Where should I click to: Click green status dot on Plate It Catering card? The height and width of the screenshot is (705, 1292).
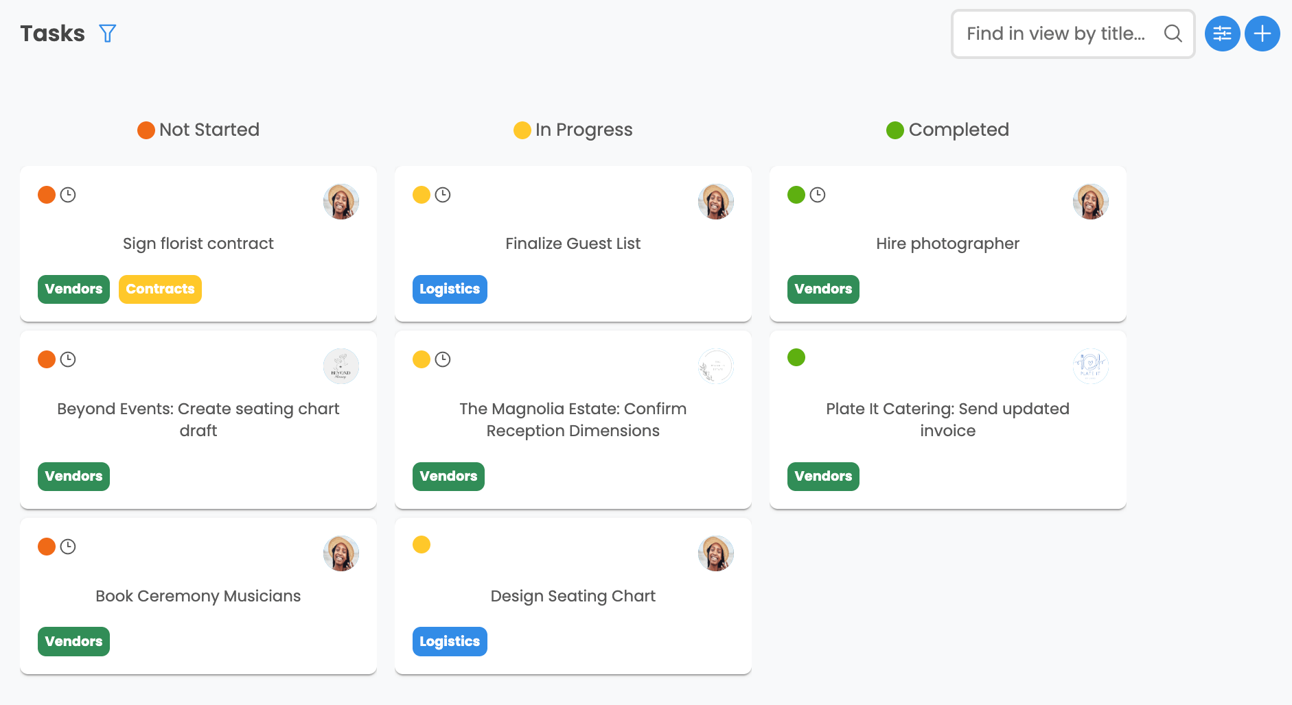(796, 357)
